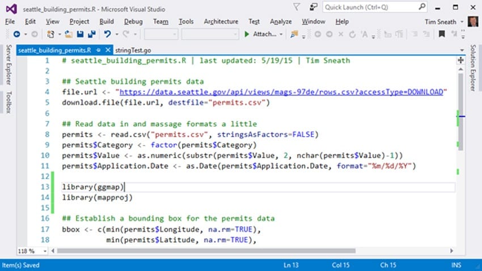Click the horizontal scrollbar thumb
Screen dimensions: 482x271
click(206, 251)
